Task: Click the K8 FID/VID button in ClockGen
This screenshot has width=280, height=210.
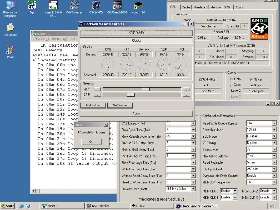Action: click(x=136, y=33)
